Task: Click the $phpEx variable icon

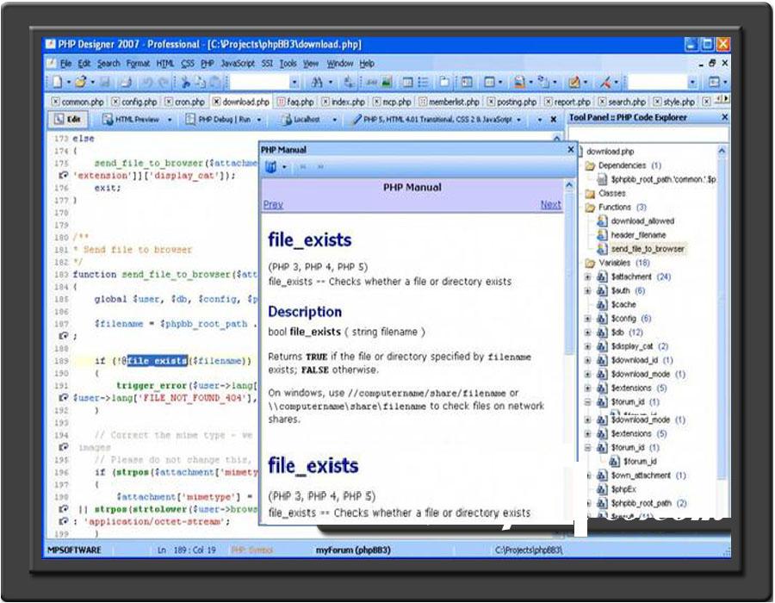Action: coord(602,489)
